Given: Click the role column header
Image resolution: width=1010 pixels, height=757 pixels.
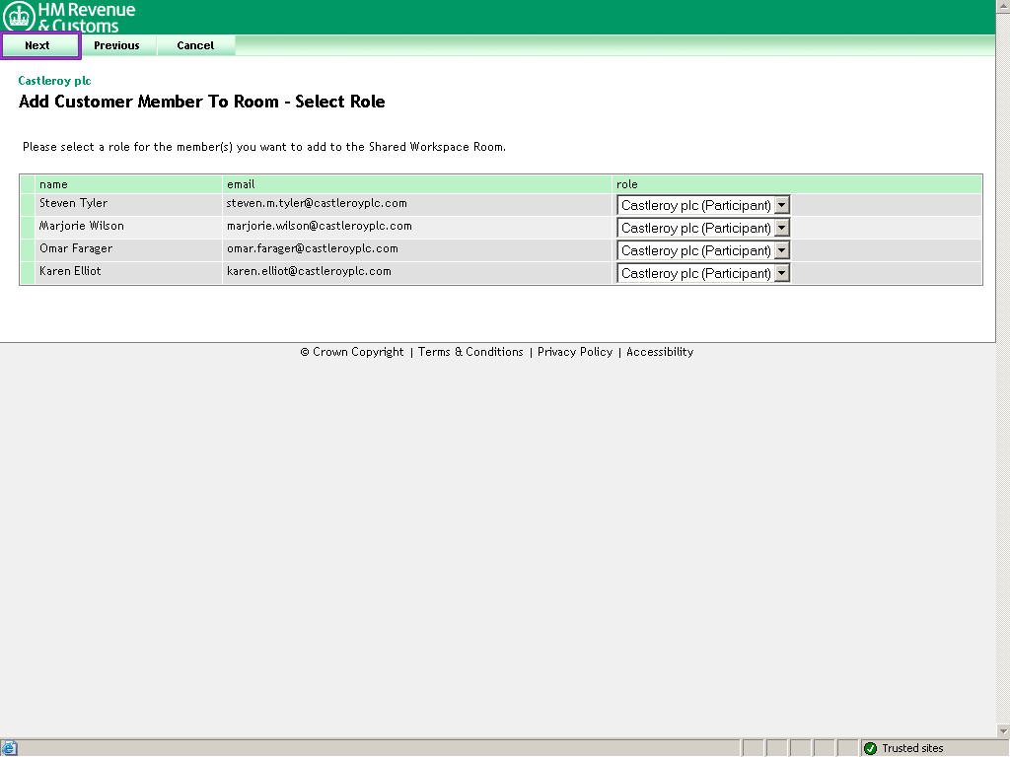Looking at the screenshot, I should point(627,184).
